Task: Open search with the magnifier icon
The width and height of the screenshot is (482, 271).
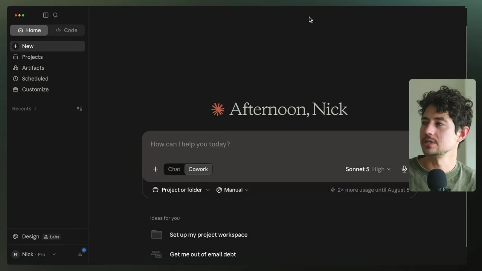Action: coord(55,15)
